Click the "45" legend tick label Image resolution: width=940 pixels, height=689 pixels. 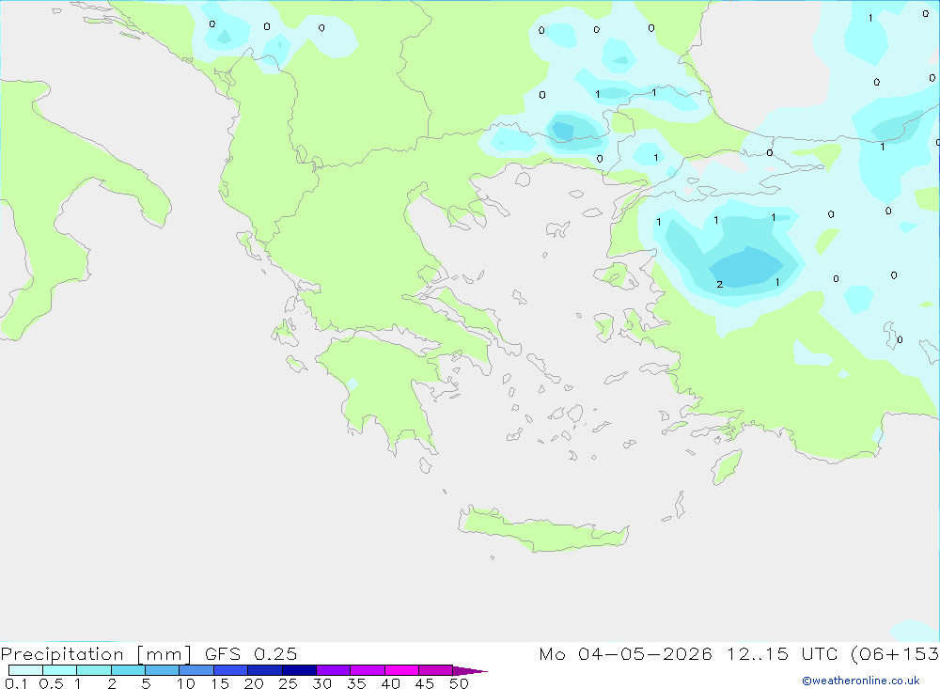click(x=425, y=683)
